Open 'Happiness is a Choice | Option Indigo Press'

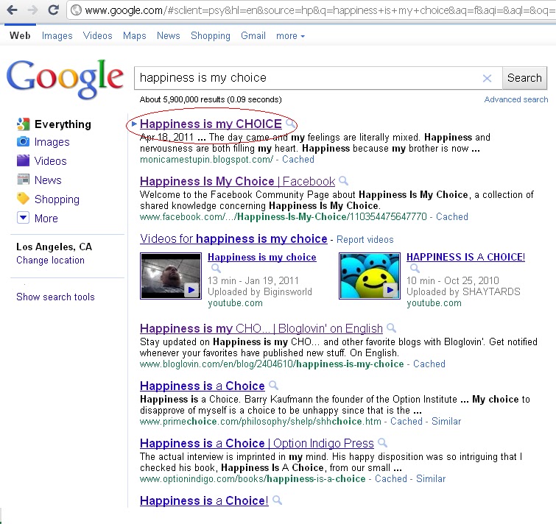(257, 443)
